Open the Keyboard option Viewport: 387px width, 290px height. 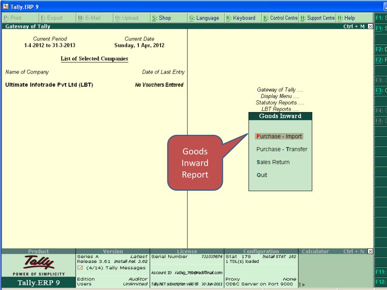point(243,18)
